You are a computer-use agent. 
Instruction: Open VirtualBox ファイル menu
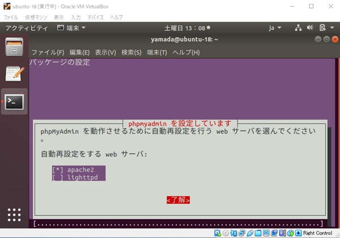tap(11, 18)
